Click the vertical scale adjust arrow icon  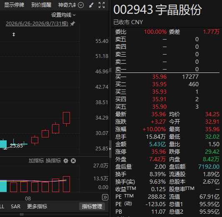[x=14, y=35]
